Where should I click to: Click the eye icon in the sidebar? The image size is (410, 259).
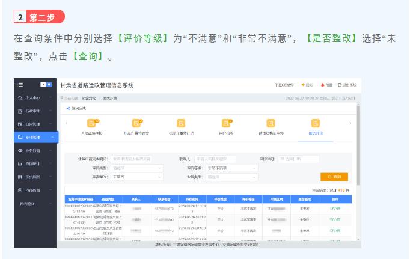pyautogui.click(x=20, y=151)
